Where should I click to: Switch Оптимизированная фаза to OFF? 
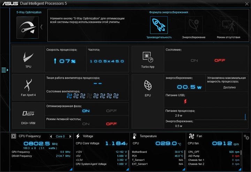[x=112, y=111]
